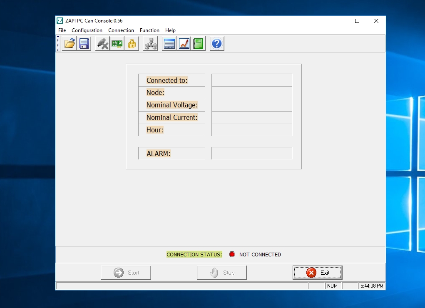
Task: Click the NUM indicator in status bar
Action: pyautogui.click(x=332, y=286)
